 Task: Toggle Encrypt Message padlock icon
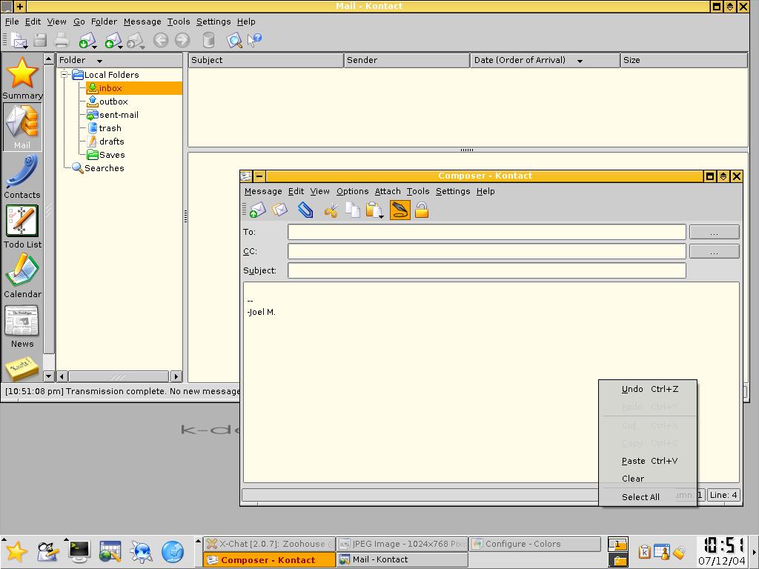(x=422, y=210)
